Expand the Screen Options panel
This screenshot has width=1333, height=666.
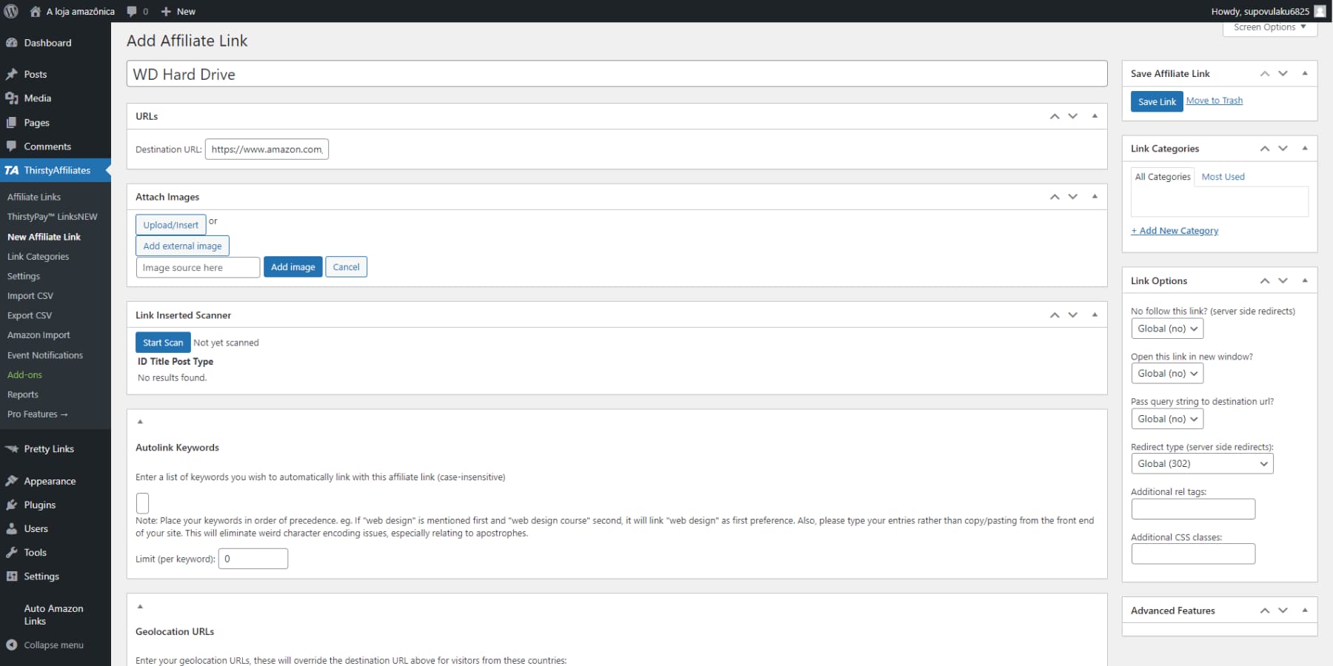pos(1269,27)
